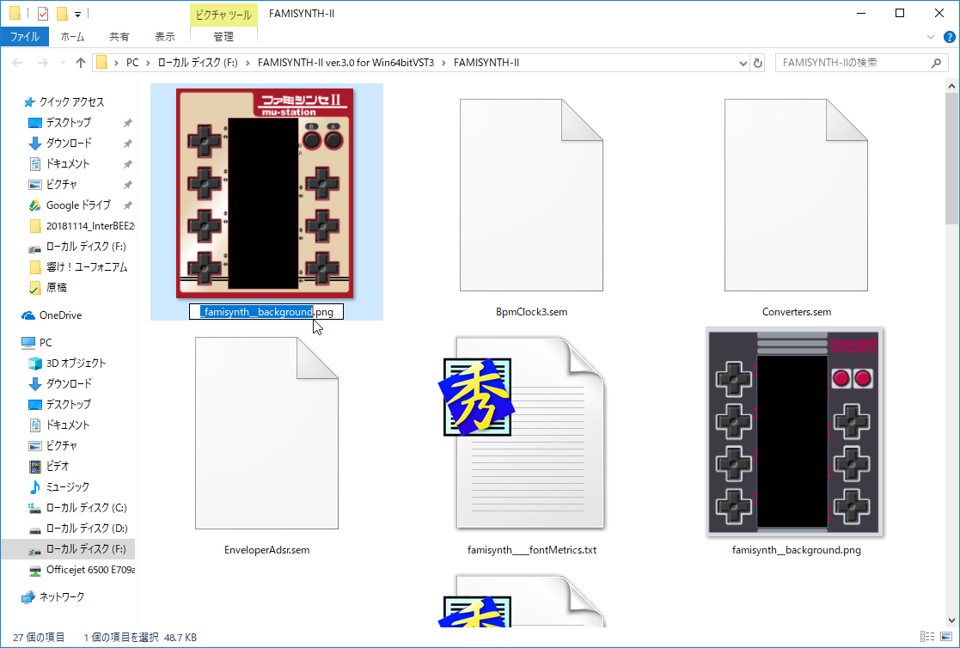Screen dimensions: 960x648
Task: Open the address bar history dropdown
Action: (x=743, y=63)
